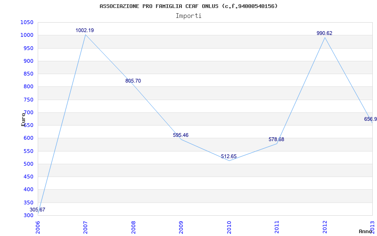Click the 2009 x-axis label
This screenshot has width=377, height=236.
click(x=181, y=228)
